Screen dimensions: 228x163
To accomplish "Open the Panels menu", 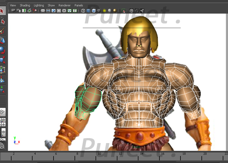I will pyautogui.click(x=79, y=5).
